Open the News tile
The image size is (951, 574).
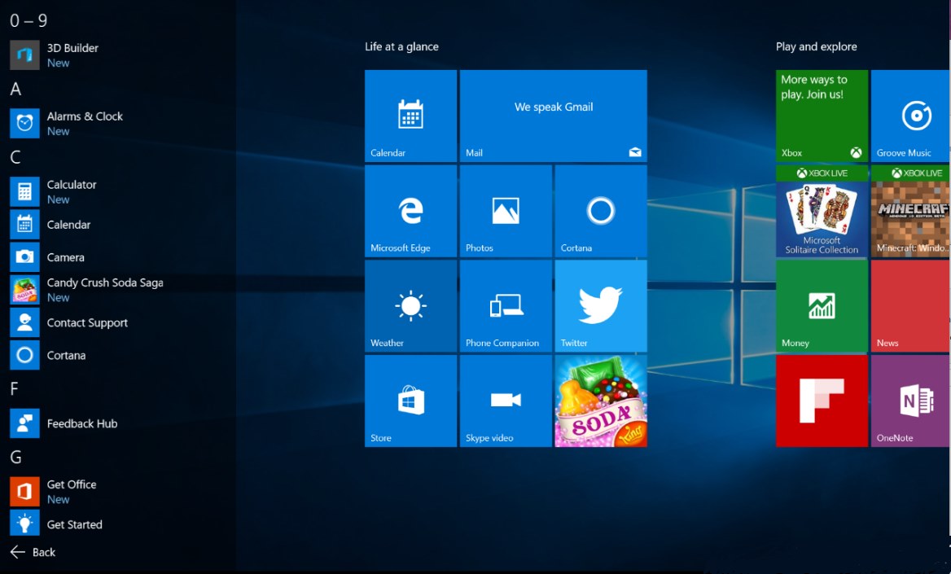910,306
